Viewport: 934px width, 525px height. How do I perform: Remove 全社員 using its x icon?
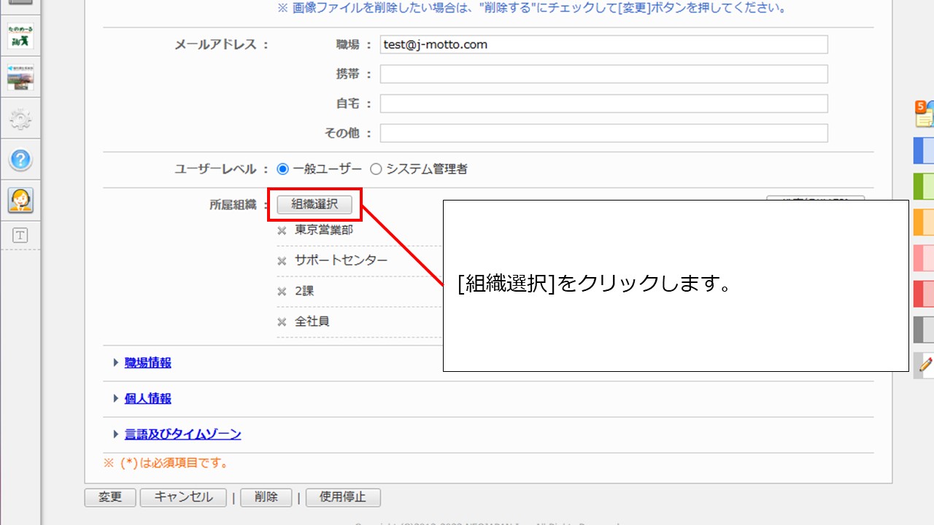[x=282, y=322]
